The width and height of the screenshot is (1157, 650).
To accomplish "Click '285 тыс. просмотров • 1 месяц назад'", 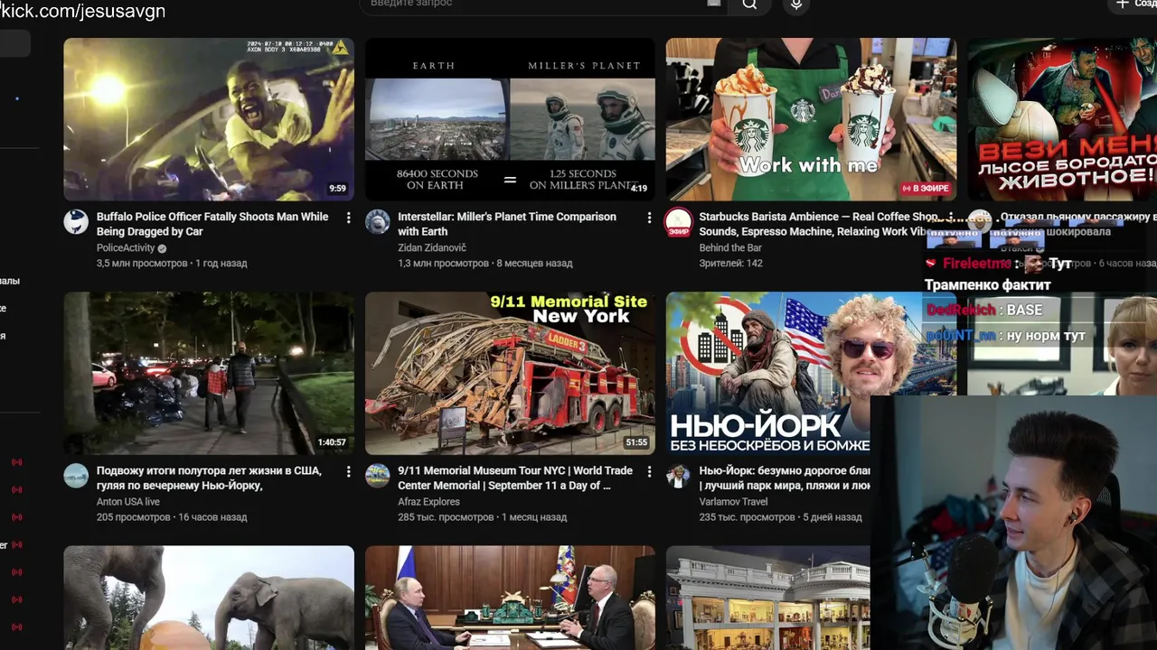I will pyautogui.click(x=483, y=517).
